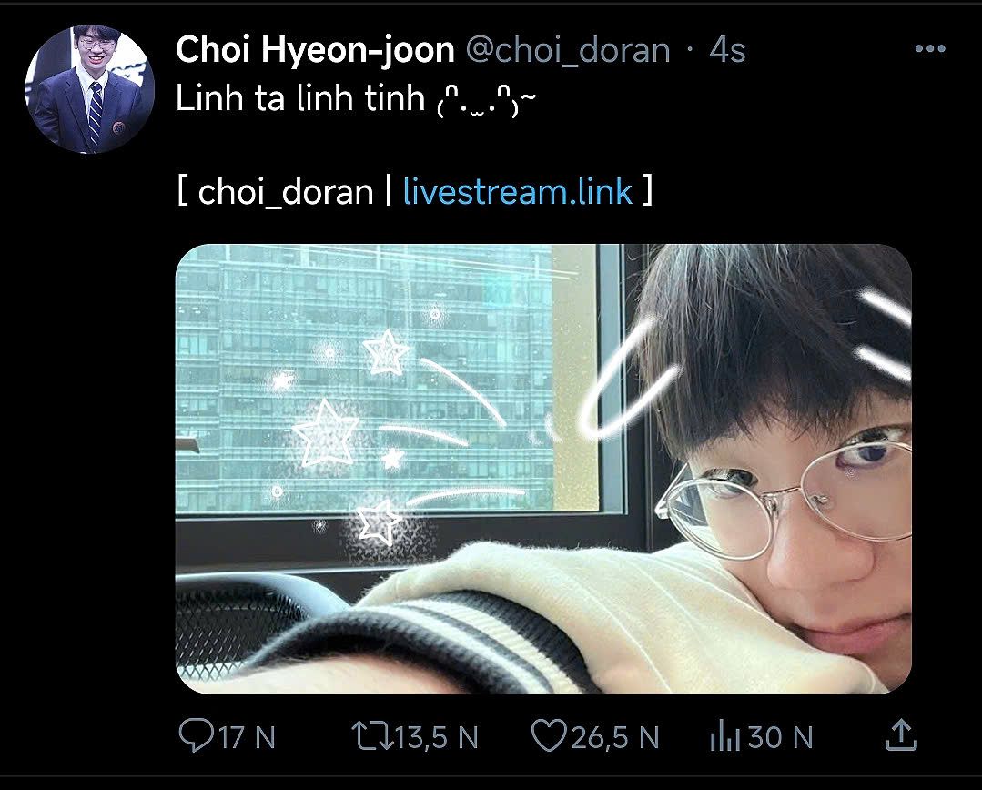Click the 30 N views count
The height and width of the screenshot is (790, 982).
pos(780,737)
